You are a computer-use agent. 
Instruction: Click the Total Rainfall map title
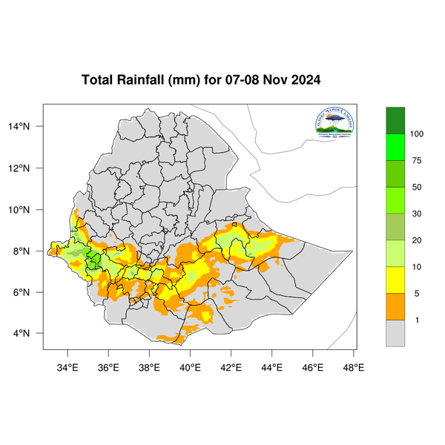point(201,80)
